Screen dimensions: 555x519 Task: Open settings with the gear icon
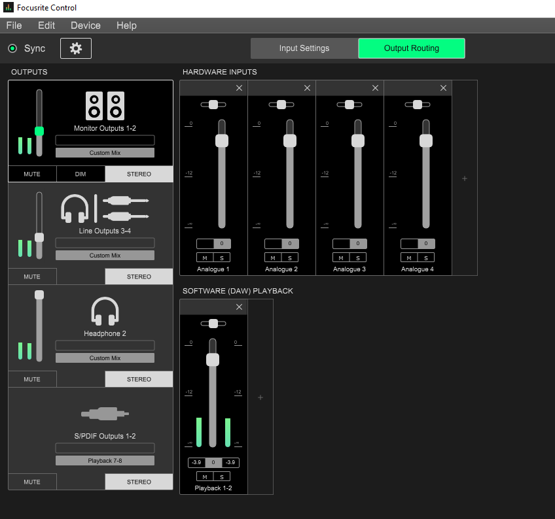pyautogui.click(x=76, y=48)
